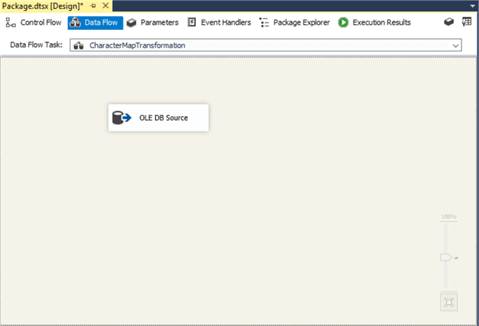479x326 pixels.
Task: Switch to the Control Flow tab
Action: 34,23
